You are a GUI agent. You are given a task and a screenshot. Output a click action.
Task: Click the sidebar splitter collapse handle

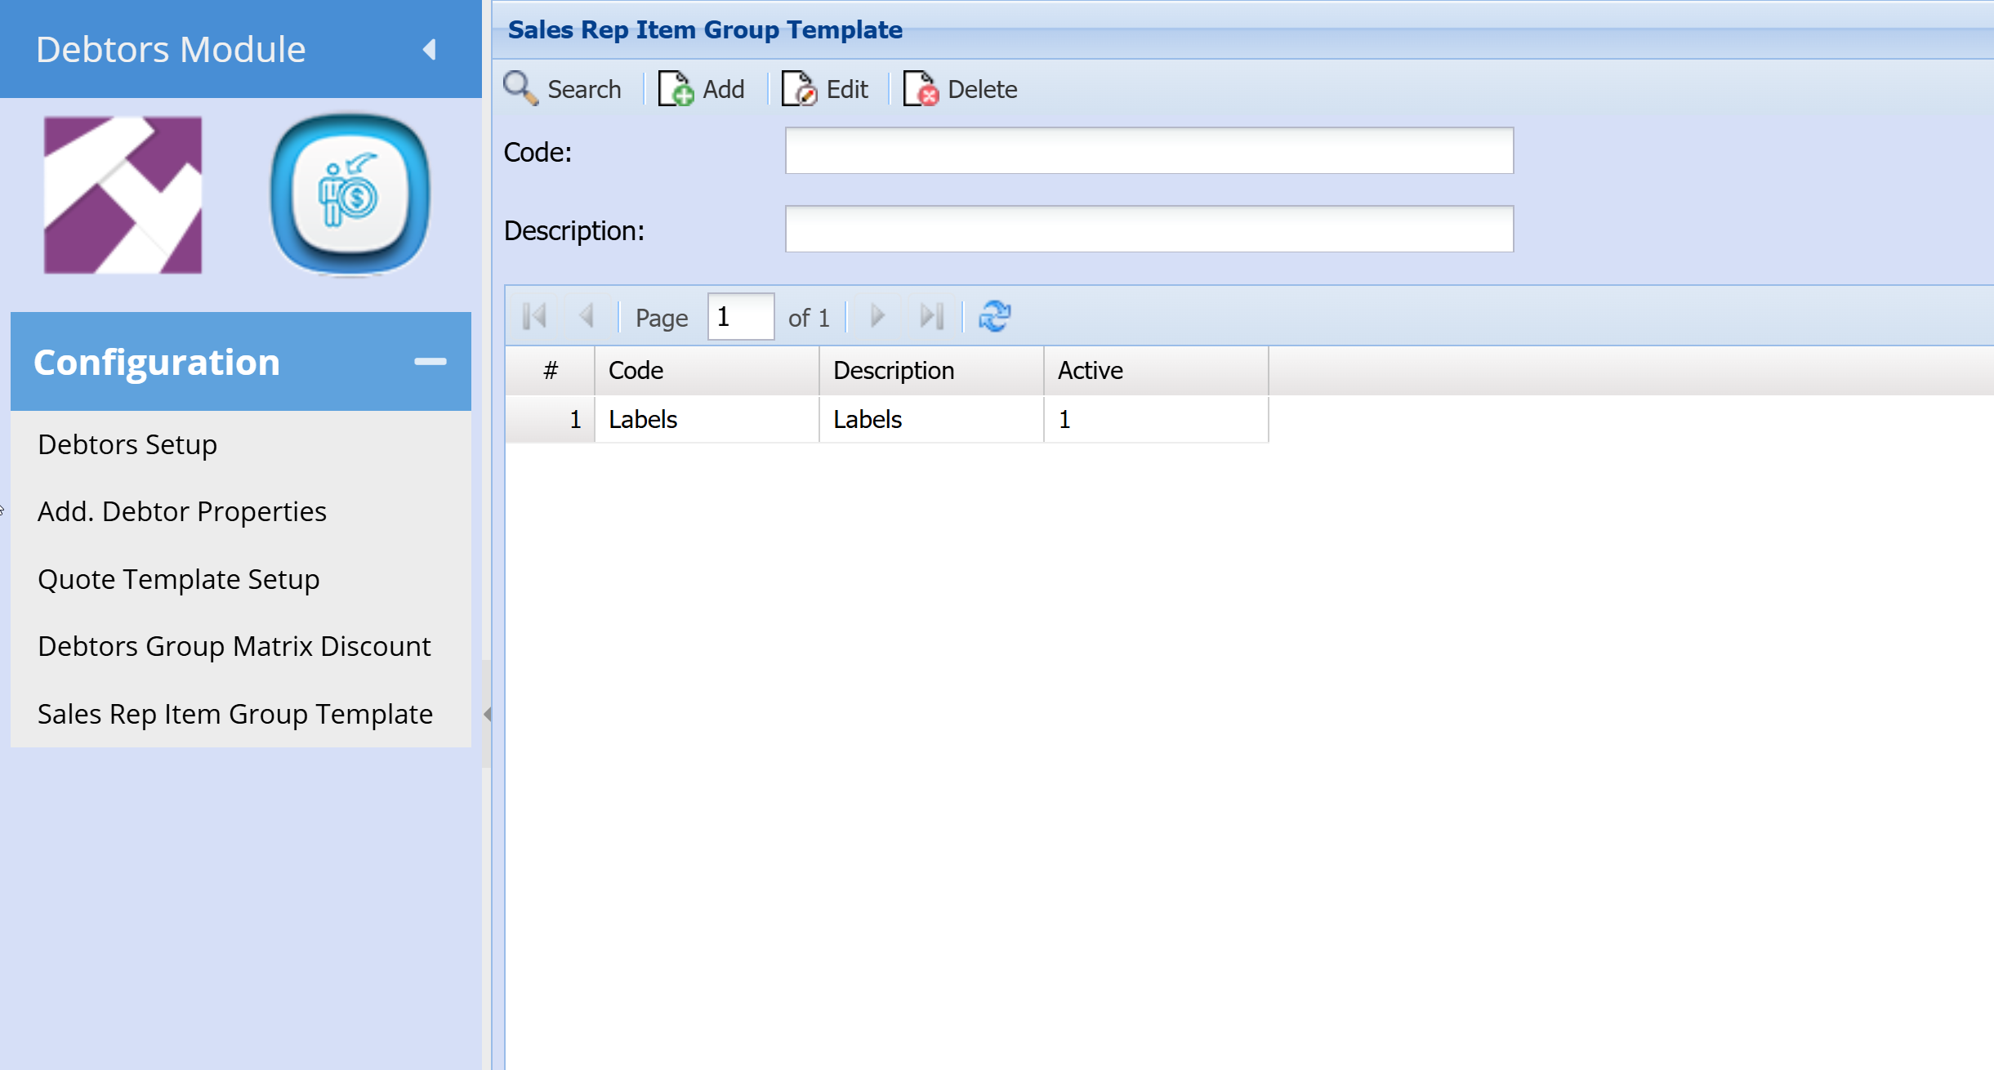pos(487,714)
